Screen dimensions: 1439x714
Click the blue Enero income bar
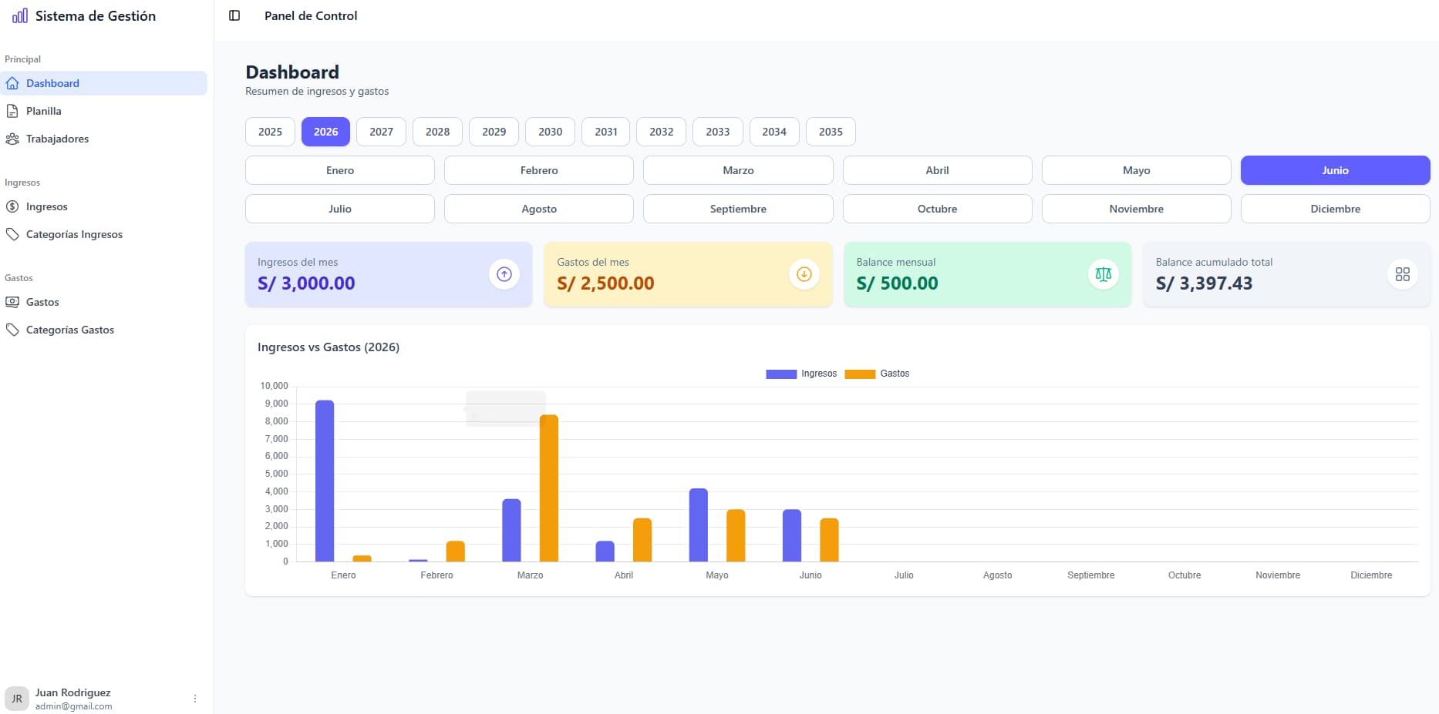coord(325,481)
